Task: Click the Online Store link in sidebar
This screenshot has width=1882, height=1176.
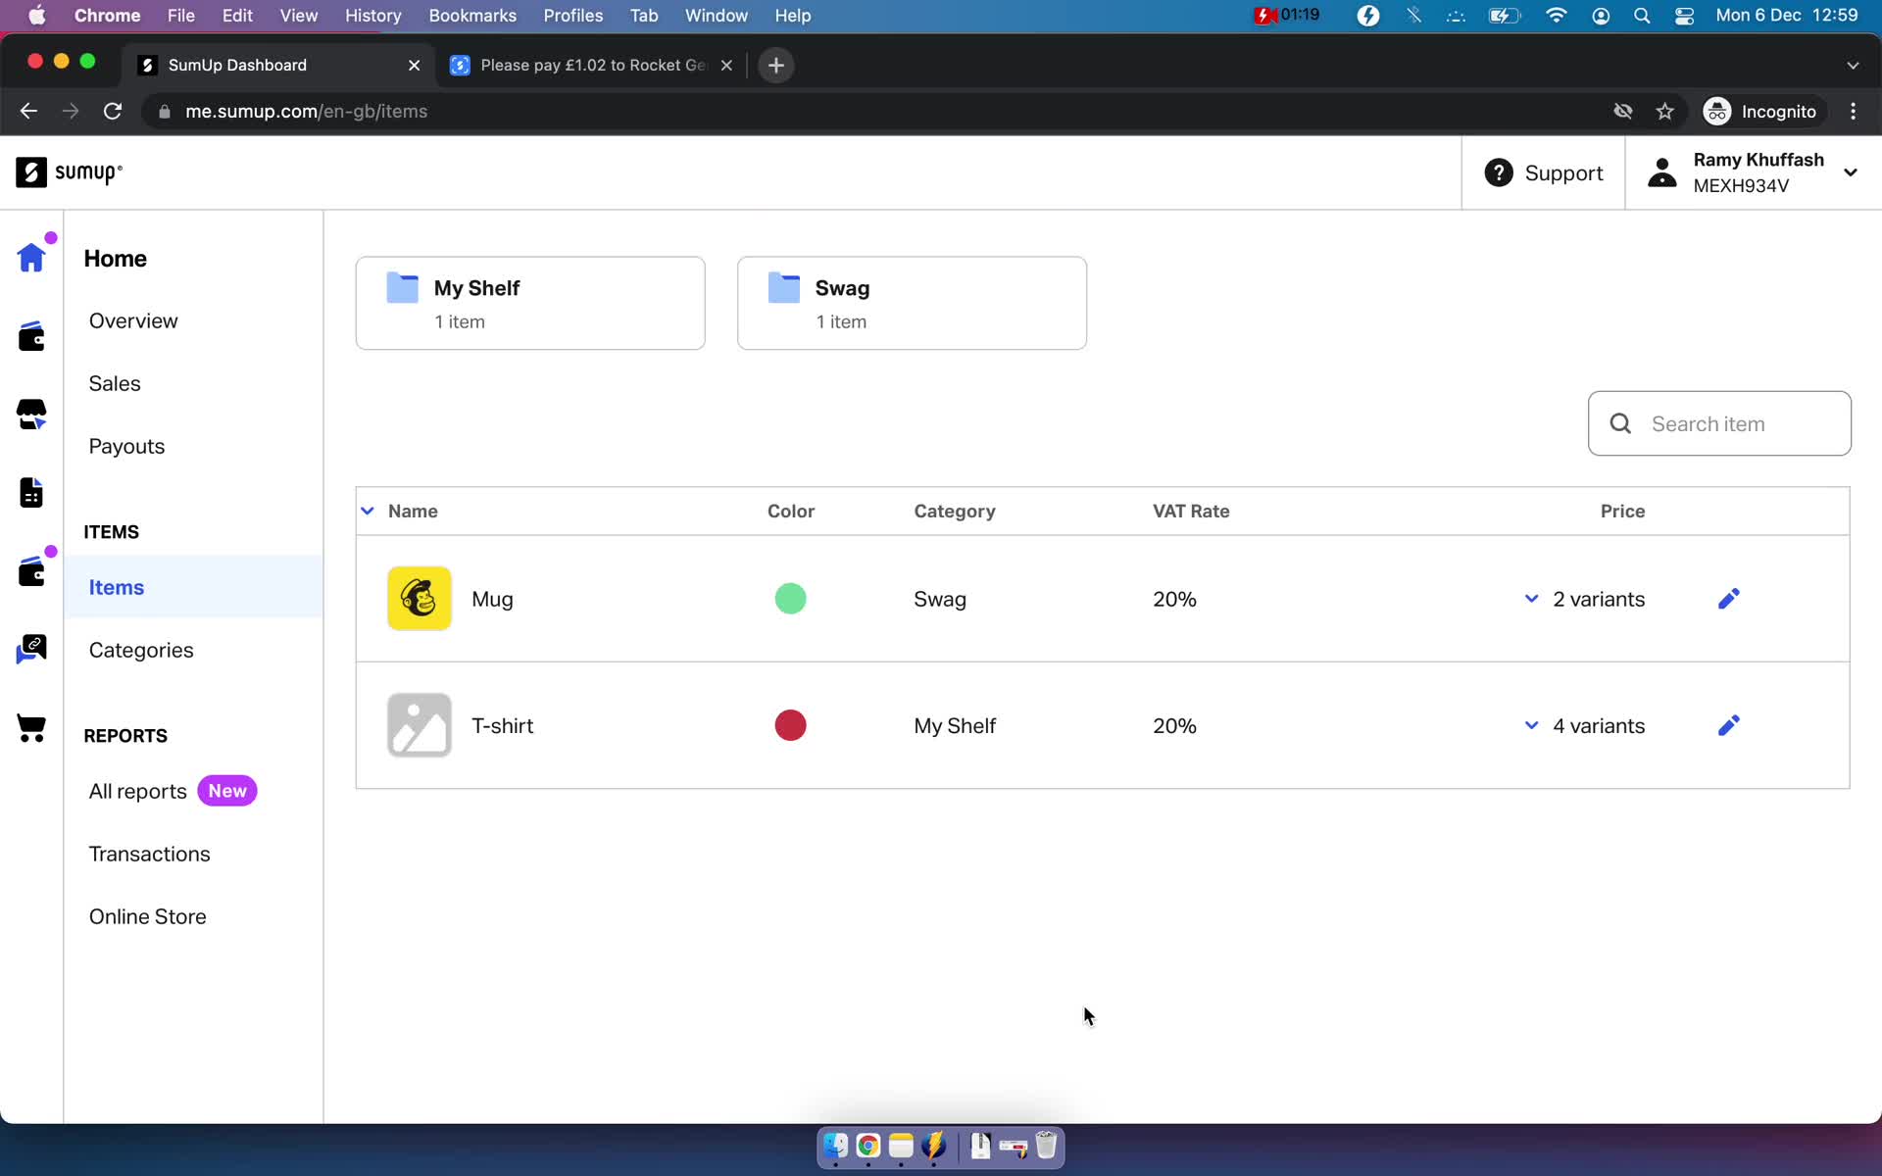Action: pyautogui.click(x=146, y=916)
